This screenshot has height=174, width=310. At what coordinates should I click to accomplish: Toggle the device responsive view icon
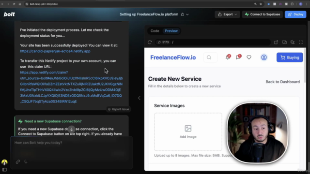click(x=284, y=42)
